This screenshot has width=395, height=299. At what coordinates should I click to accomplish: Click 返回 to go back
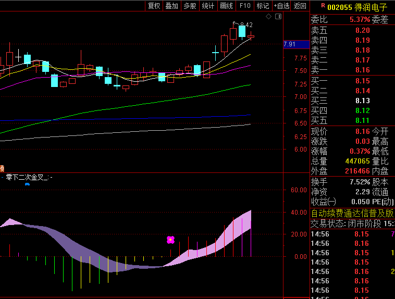point(300,6)
